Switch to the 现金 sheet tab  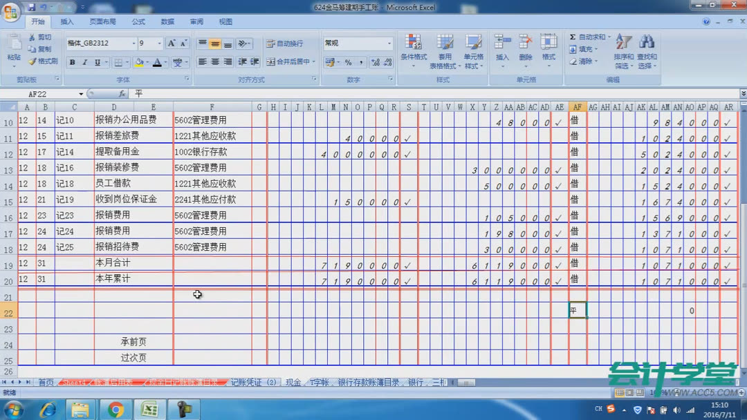point(293,381)
